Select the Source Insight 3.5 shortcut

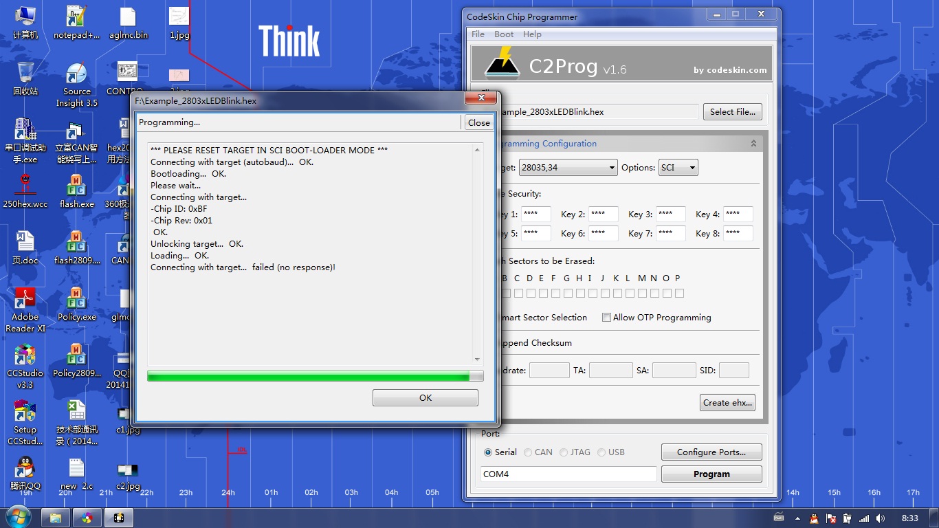point(76,85)
